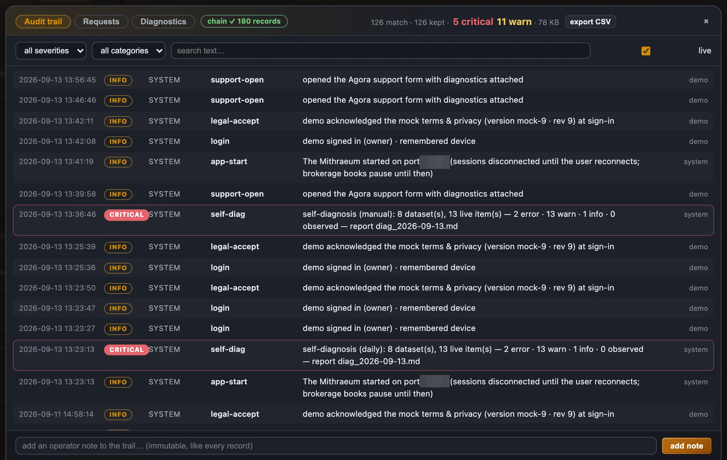Screen dimensions: 727x460
Task: Focus the search text field
Action: pos(380,51)
